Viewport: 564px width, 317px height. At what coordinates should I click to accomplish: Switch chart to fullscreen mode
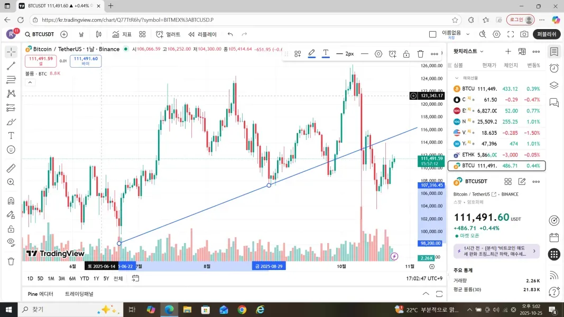pyautogui.click(x=511, y=34)
